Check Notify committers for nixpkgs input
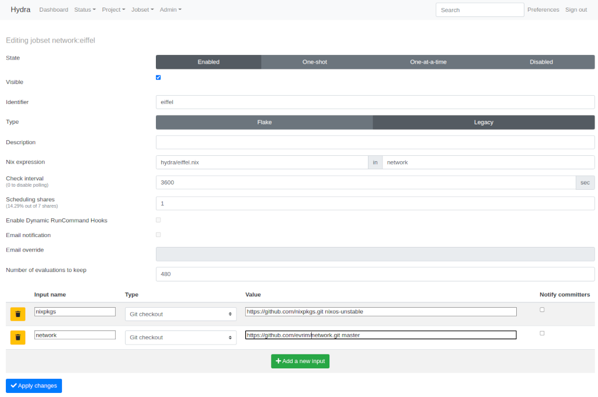Viewport: 598px width, 397px height. click(542, 310)
